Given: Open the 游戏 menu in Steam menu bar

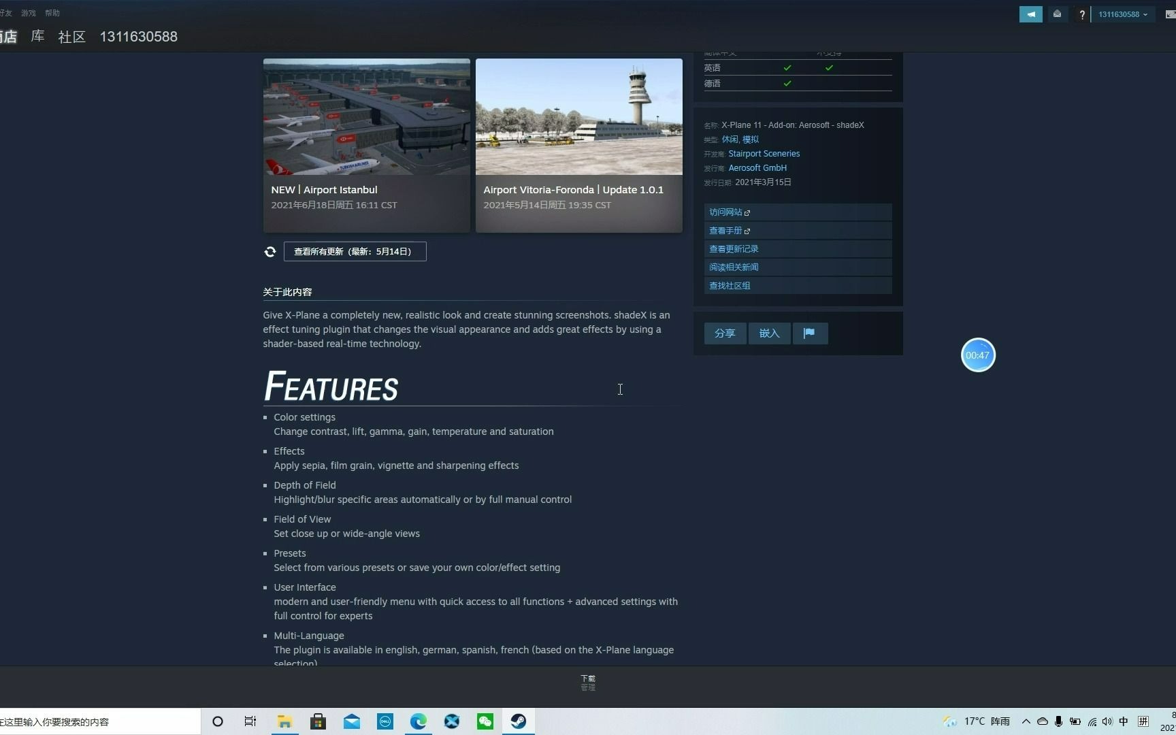Looking at the screenshot, I should [29, 13].
